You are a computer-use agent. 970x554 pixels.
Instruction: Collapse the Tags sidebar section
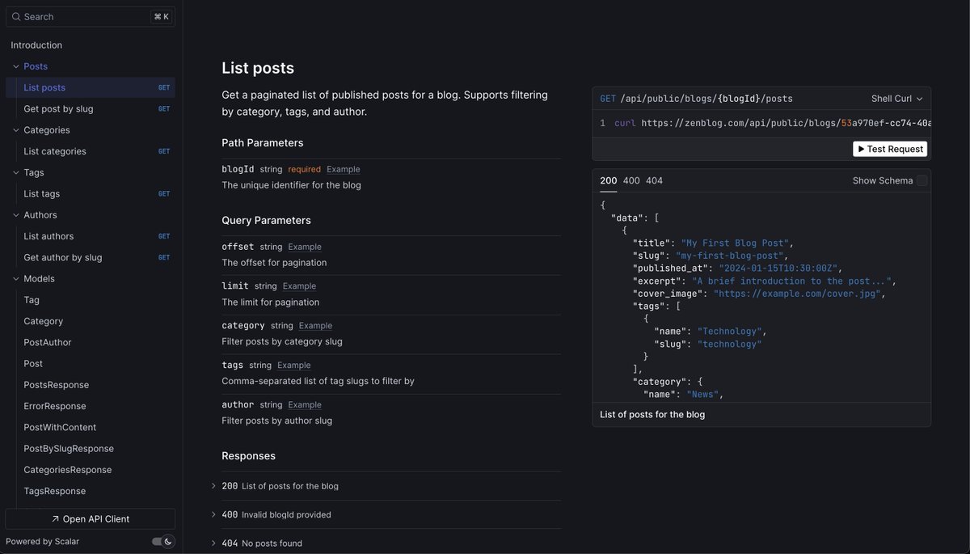coord(16,172)
